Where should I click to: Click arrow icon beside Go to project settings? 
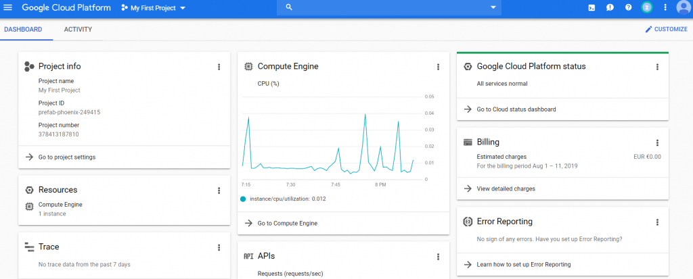click(29, 157)
